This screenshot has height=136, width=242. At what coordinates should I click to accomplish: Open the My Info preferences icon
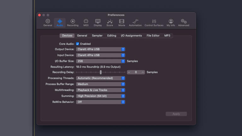tap(171, 22)
